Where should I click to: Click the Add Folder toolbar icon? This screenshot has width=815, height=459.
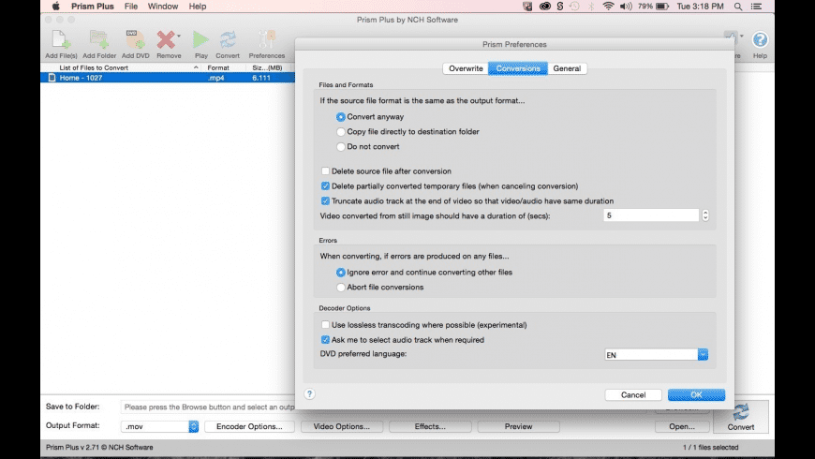pyautogui.click(x=98, y=40)
